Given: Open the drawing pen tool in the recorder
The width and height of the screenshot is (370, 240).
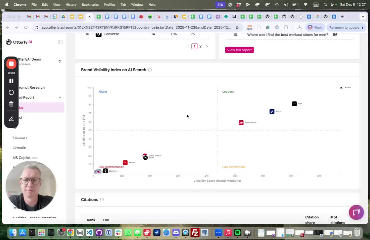Looking at the screenshot, I should point(11,119).
